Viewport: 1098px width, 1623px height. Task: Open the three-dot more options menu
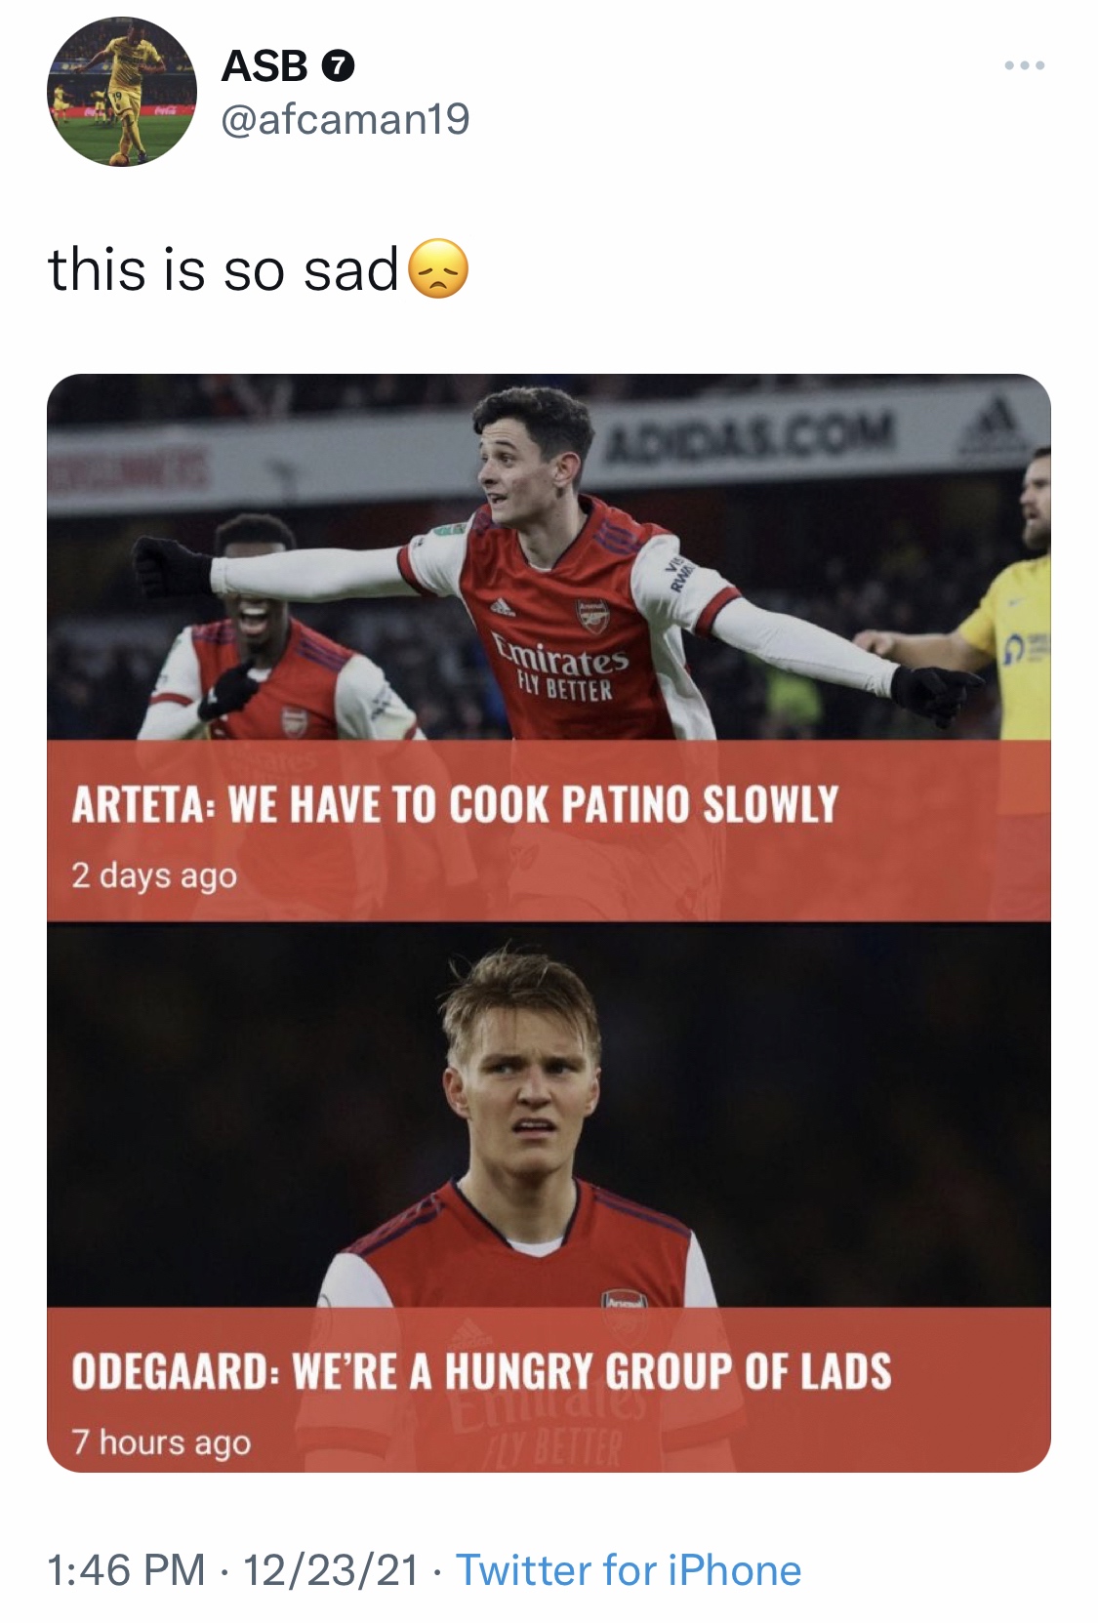1024,66
